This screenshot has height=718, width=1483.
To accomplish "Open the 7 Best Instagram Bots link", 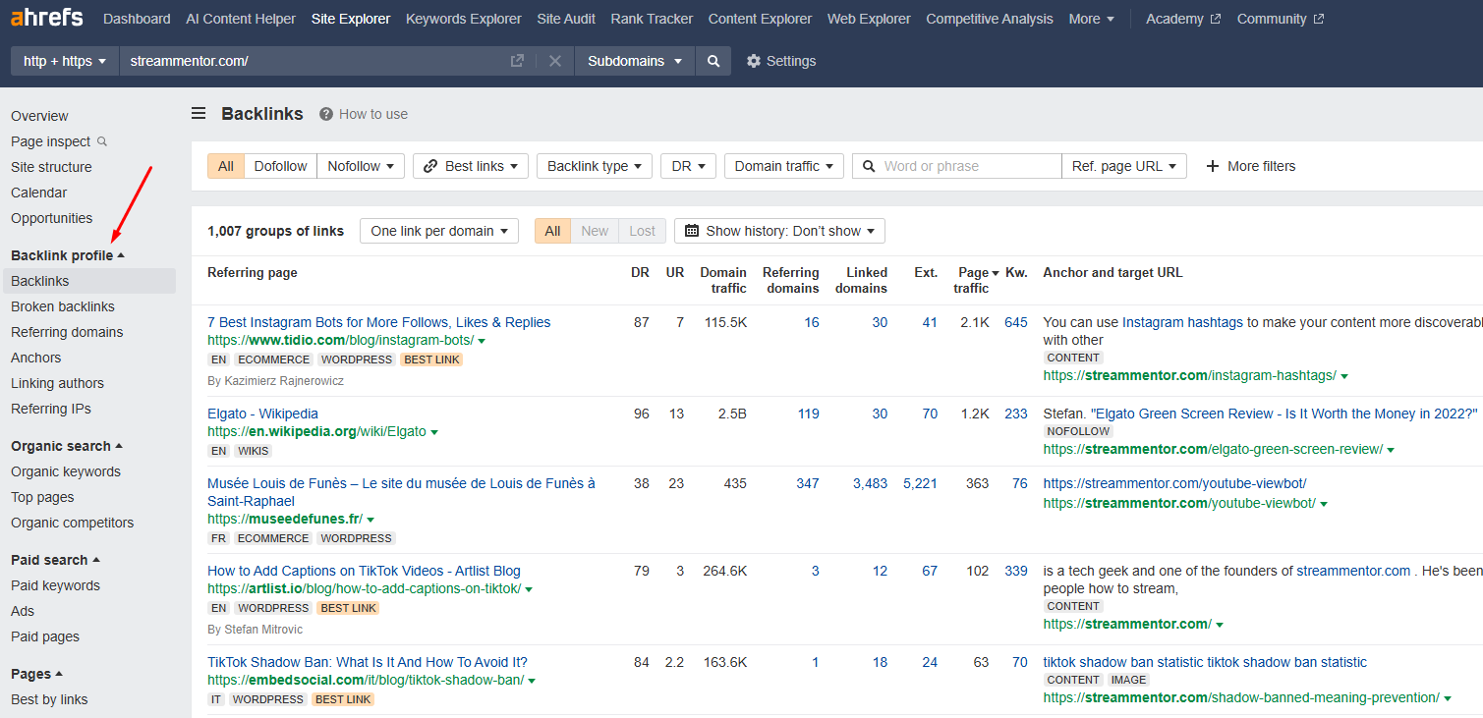I will click(378, 322).
